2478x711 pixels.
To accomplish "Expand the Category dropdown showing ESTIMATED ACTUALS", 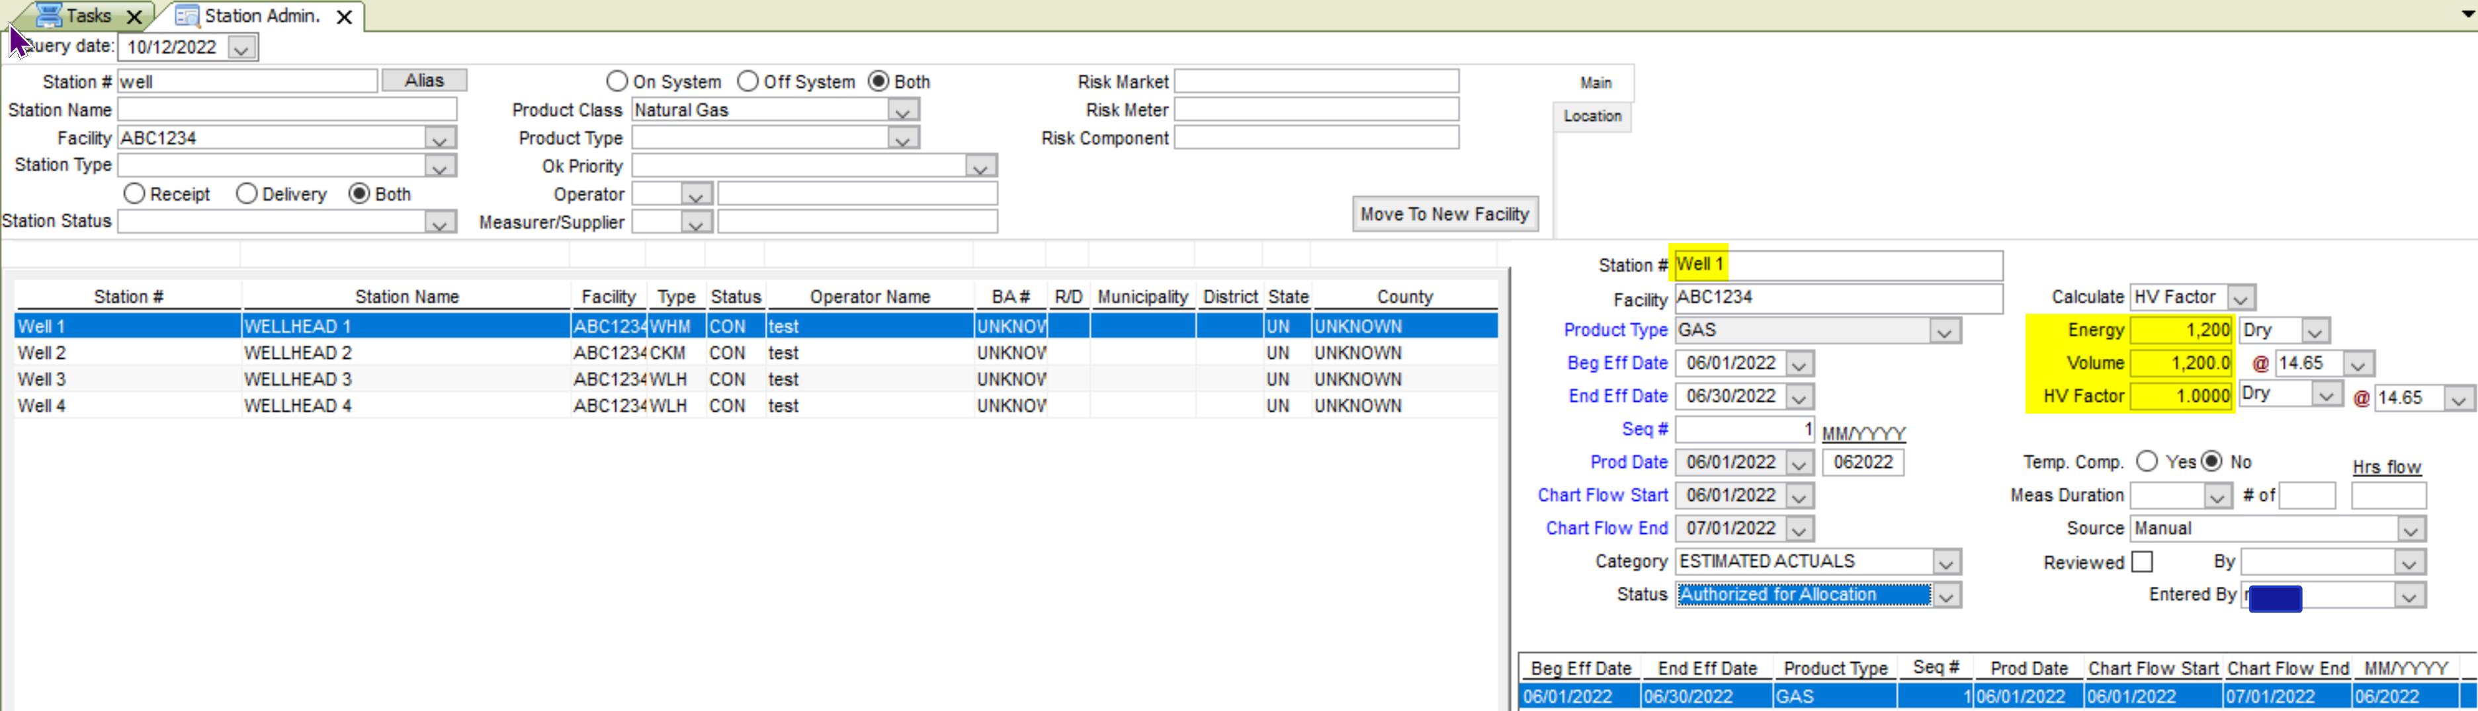I will click(x=1946, y=563).
